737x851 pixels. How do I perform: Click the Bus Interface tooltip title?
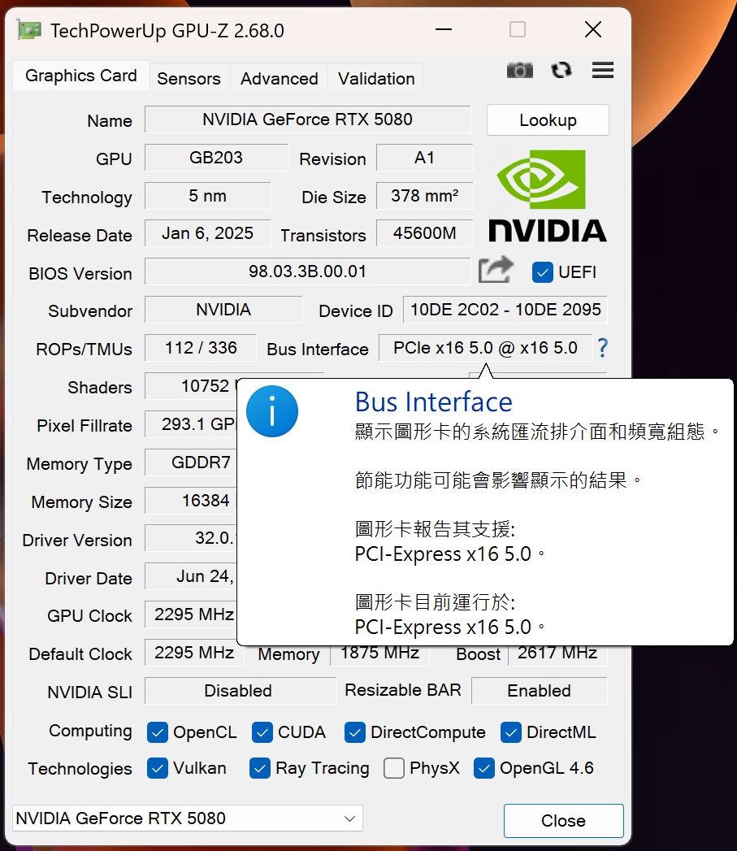(433, 402)
